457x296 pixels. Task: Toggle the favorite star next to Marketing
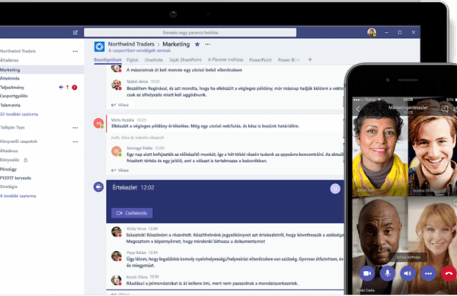click(197, 44)
